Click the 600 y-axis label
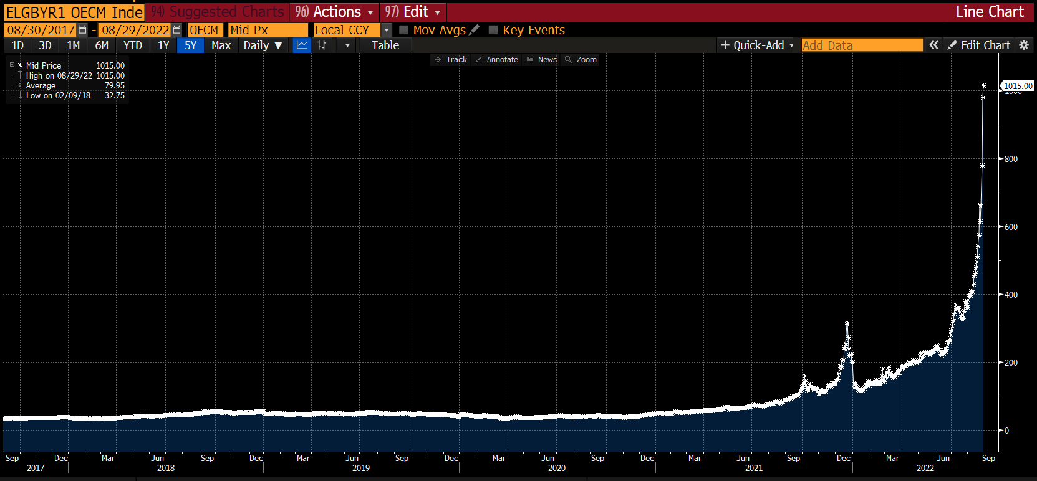 point(1011,227)
